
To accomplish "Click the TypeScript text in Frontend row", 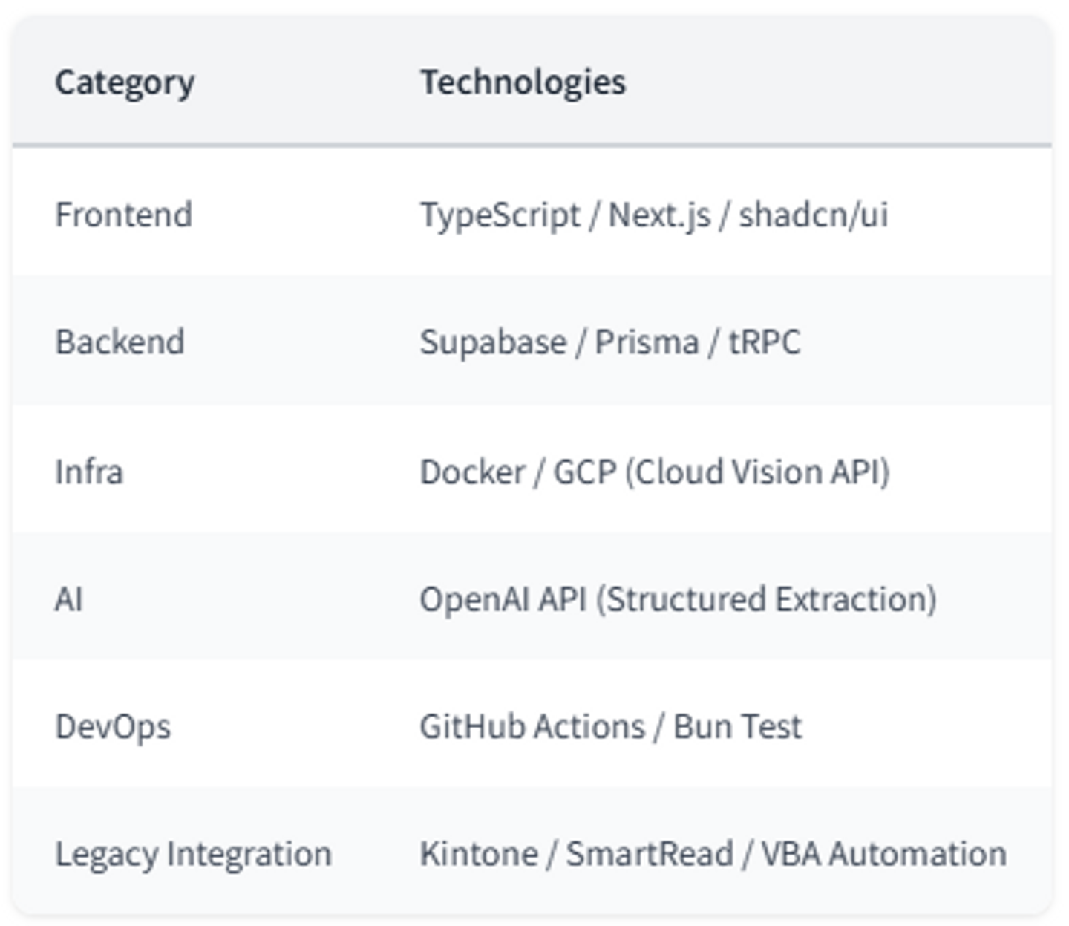I will (500, 215).
